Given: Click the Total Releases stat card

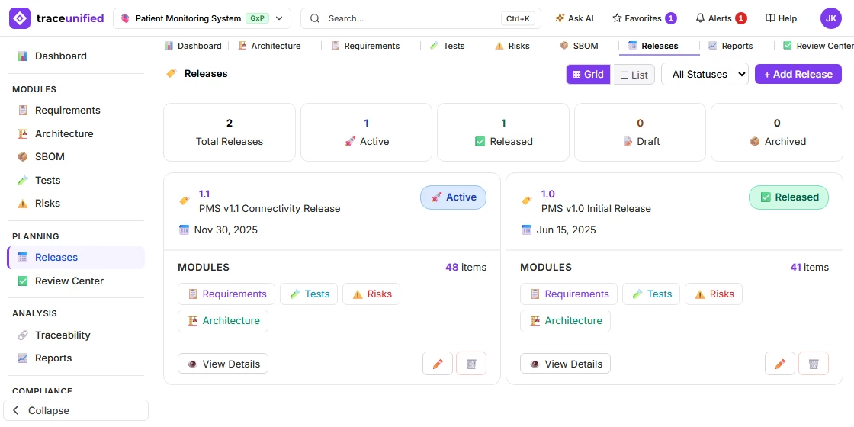Looking at the screenshot, I should tap(230, 133).
